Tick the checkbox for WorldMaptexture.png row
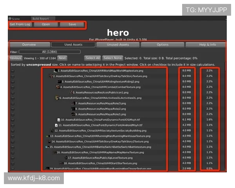235x188 pixels. (13, 70)
